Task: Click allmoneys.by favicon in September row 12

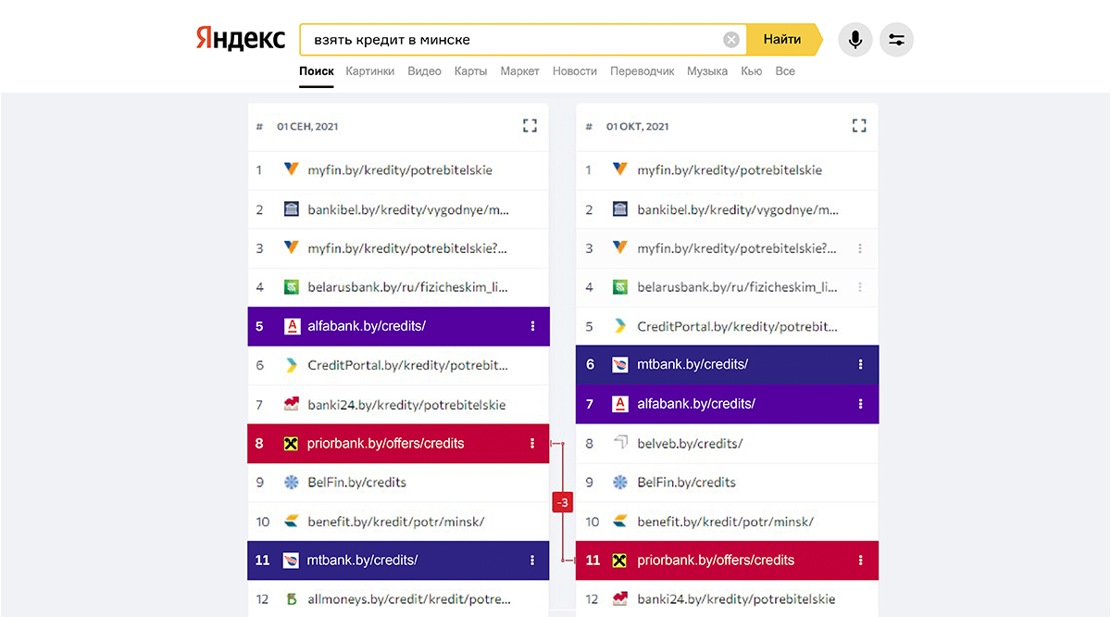Action: click(292, 599)
